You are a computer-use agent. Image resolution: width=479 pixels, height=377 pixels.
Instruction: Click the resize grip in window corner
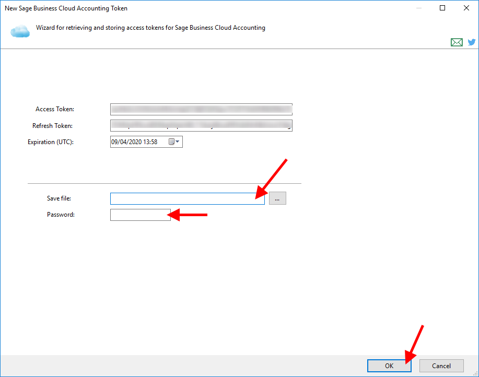[475, 373]
